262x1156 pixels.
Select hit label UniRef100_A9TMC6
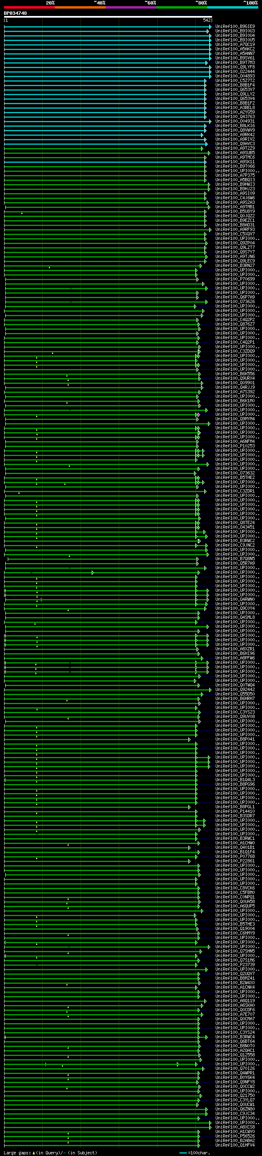(x=235, y=157)
